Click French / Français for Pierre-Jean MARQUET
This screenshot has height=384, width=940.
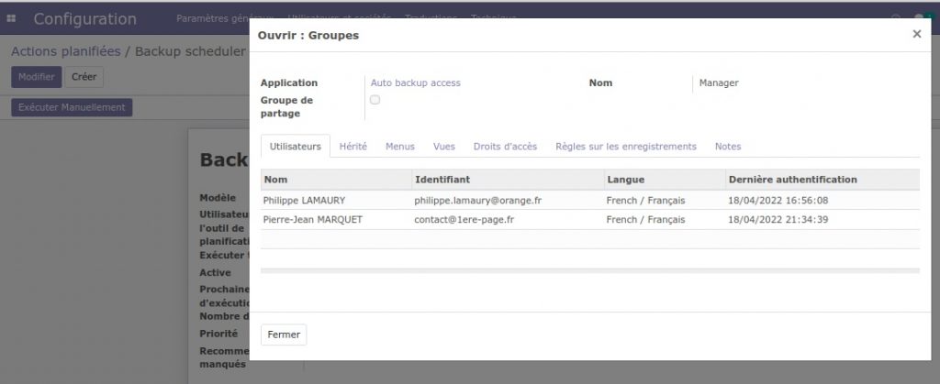click(645, 220)
